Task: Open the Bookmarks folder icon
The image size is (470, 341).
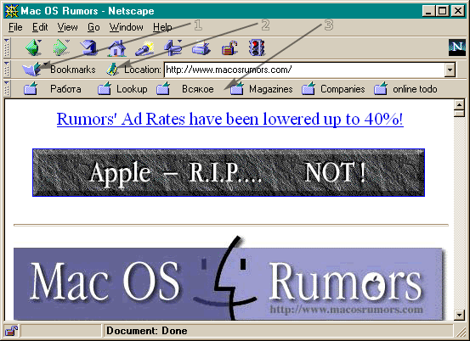Action: pos(32,69)
